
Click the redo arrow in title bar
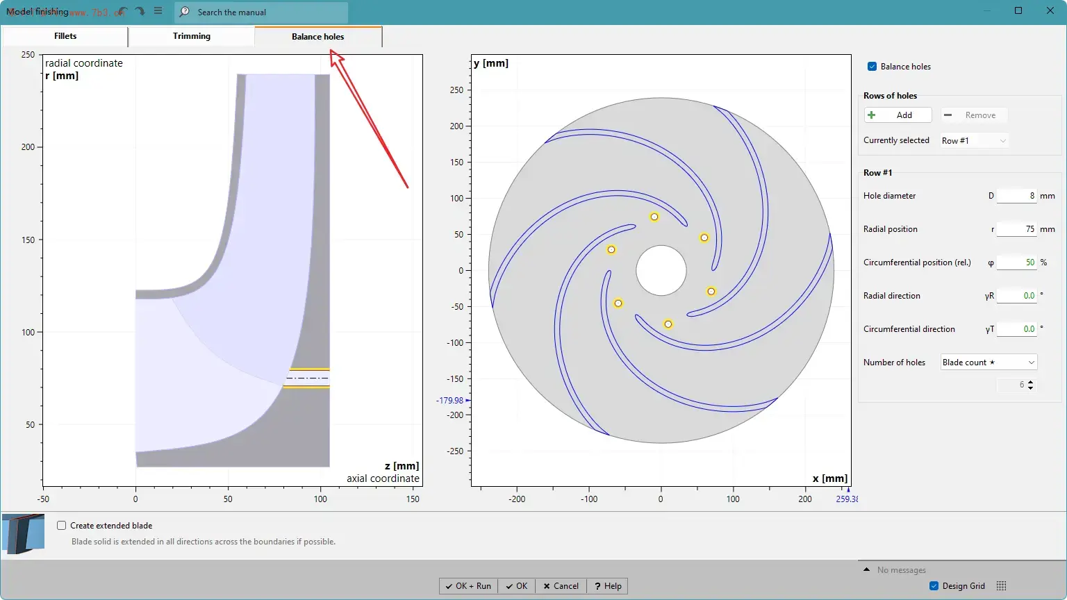click(x=140, y=12)
